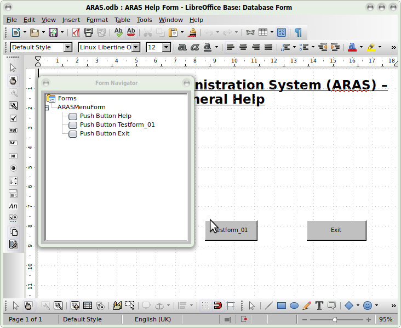Select the Line drawing tool
This screenshot has width=401, height=328.
point(269,306)
